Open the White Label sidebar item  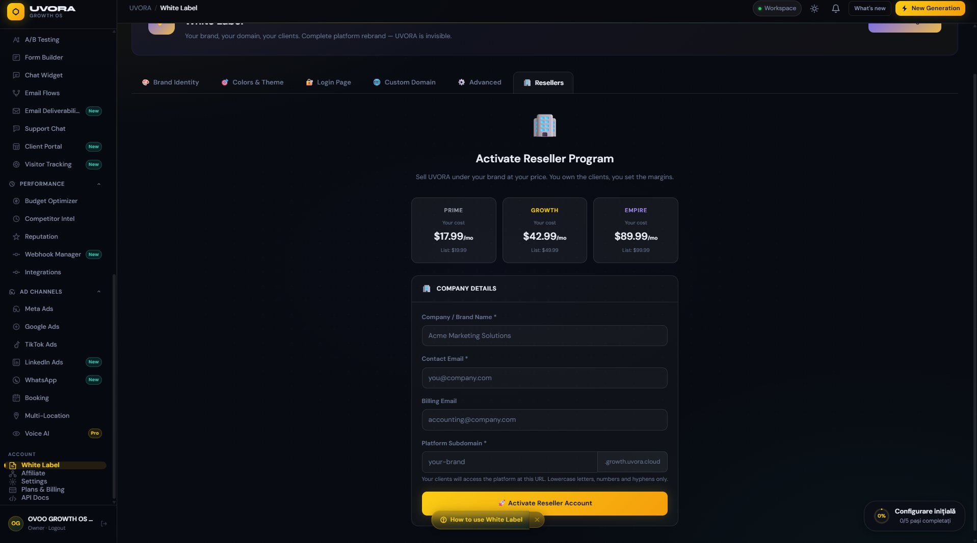56,465
